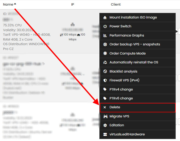Click the IP column header
This screenshot has width=180, height=141.
tap(72, 5)
